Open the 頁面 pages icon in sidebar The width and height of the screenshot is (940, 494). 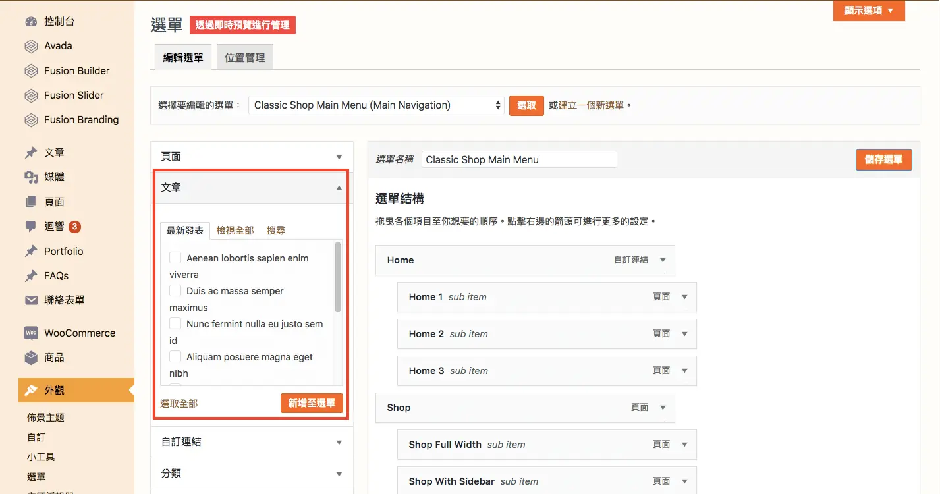click(31, 202)
